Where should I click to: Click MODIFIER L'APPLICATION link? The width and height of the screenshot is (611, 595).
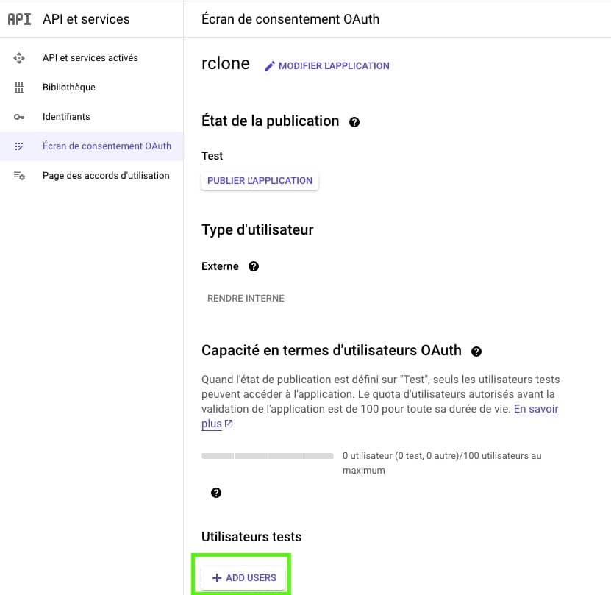point(334,66)
